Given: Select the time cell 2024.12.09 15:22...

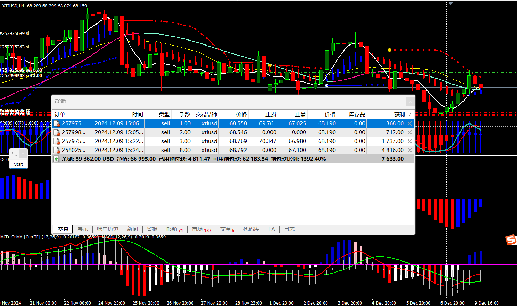Looking at the screenshot, I should [118, 141].
